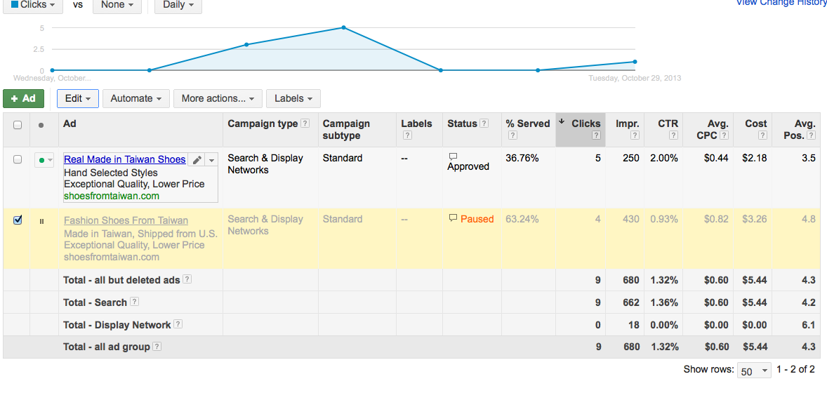
Task: Click the peak data point on clicks chart
Action: (343, 27)
